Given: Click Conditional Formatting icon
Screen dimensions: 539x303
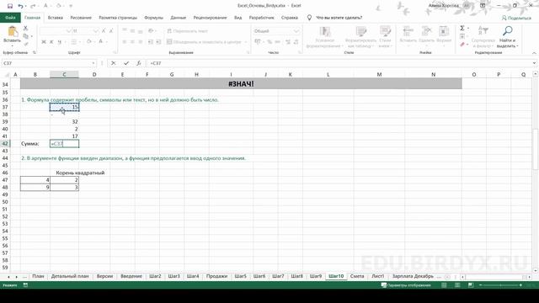Looking at the screenshot, I should click(324, 32).
